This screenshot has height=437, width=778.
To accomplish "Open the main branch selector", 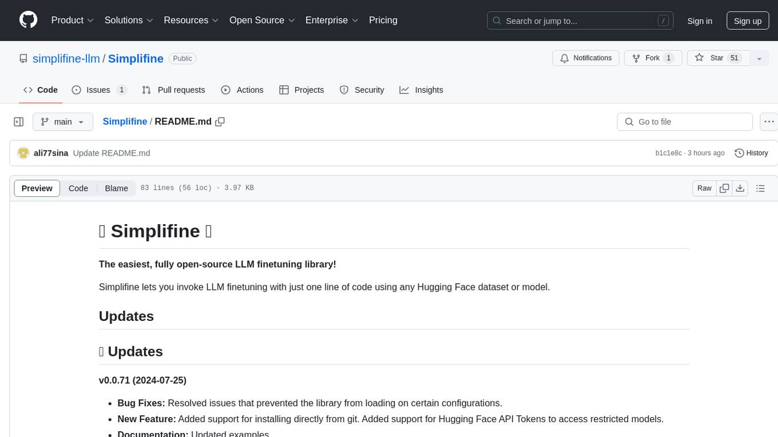I will point(63,122).
